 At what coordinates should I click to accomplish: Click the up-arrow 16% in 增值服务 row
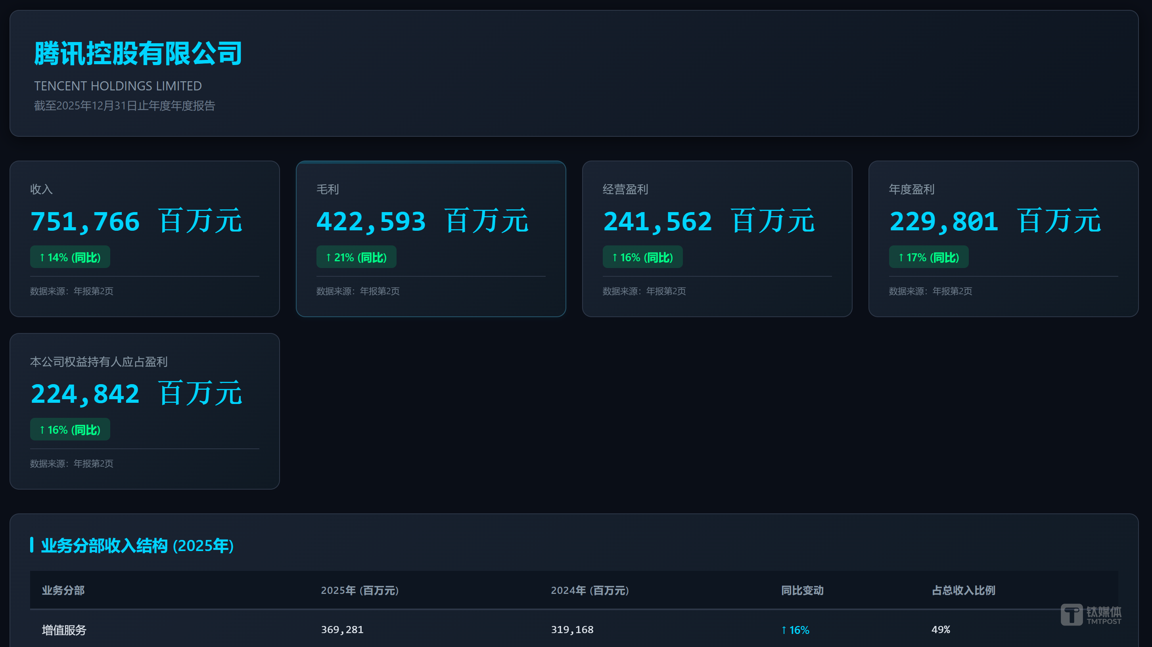pyautogui.click(x=795, y=630)
